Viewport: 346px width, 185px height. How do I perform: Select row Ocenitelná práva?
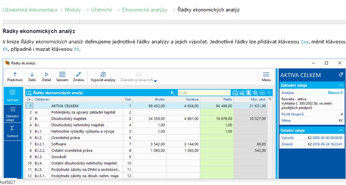(146, 138)
